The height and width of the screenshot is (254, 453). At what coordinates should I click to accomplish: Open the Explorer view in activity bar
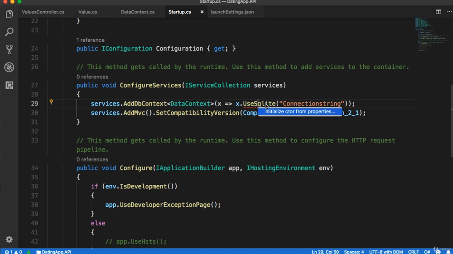click(x=9, y=14)
